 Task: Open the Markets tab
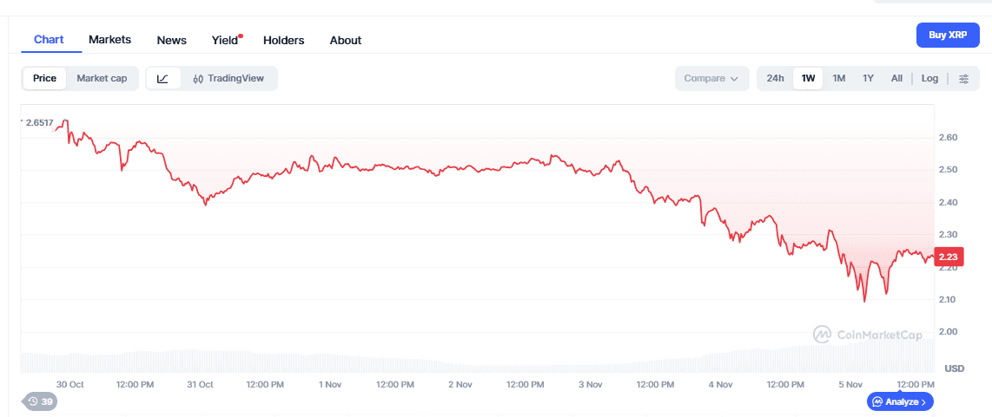tap(109, 40)
